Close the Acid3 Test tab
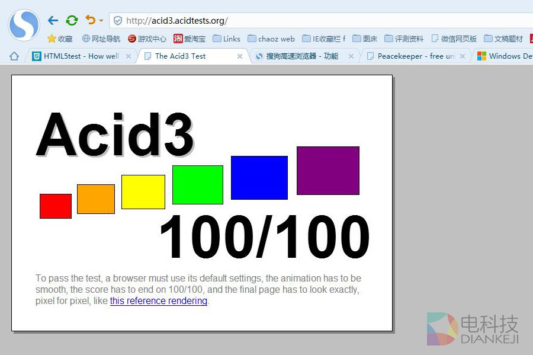Viewport: 533px width, 355px height. (240, 56)
